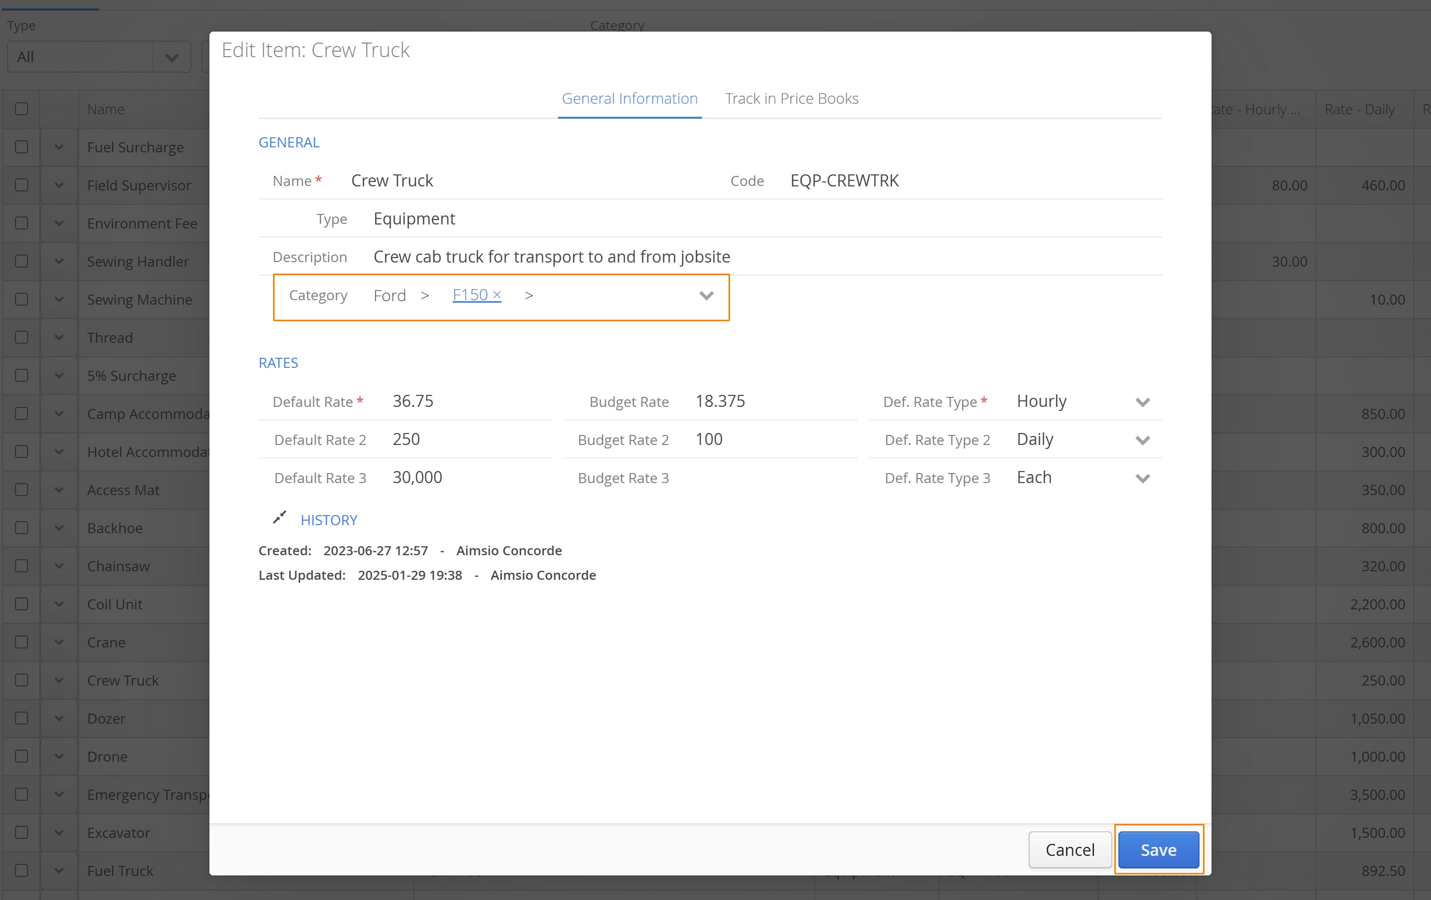Screen dimensions: 1431x900
Task: Click the 460.00 Field Supervisor daily rate
Action: (1383, 185)
